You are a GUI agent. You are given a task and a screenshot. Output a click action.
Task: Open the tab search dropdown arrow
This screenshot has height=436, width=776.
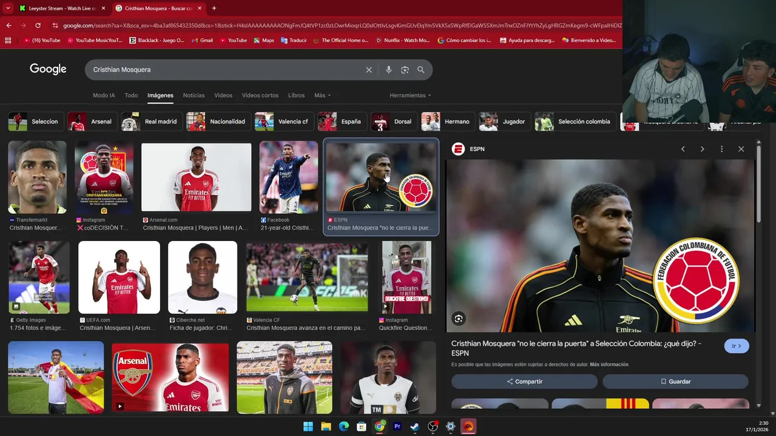click(8, 8)
